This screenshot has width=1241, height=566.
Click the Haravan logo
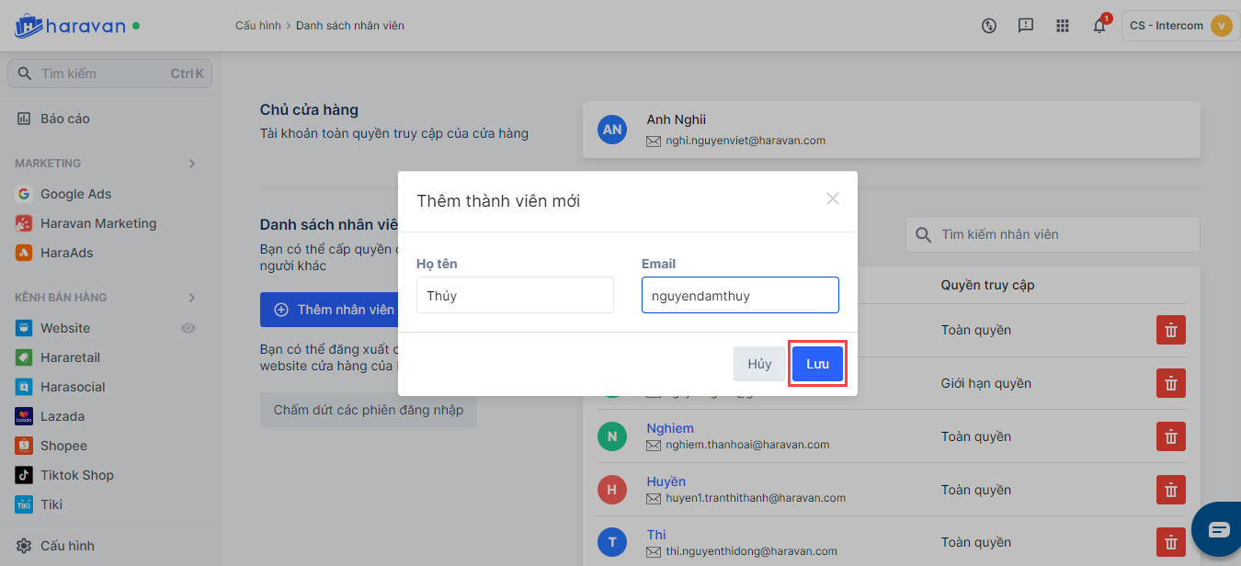(70, 26)
